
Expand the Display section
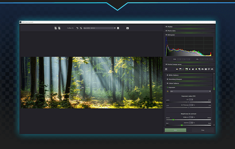point(190,27)
